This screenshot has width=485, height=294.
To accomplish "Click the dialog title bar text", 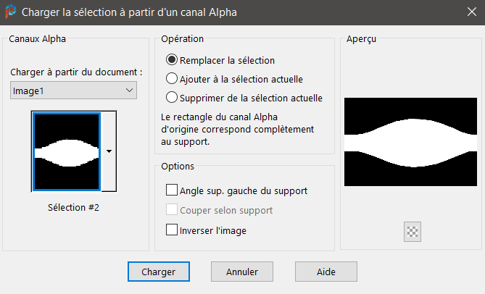I will [129, 12].
